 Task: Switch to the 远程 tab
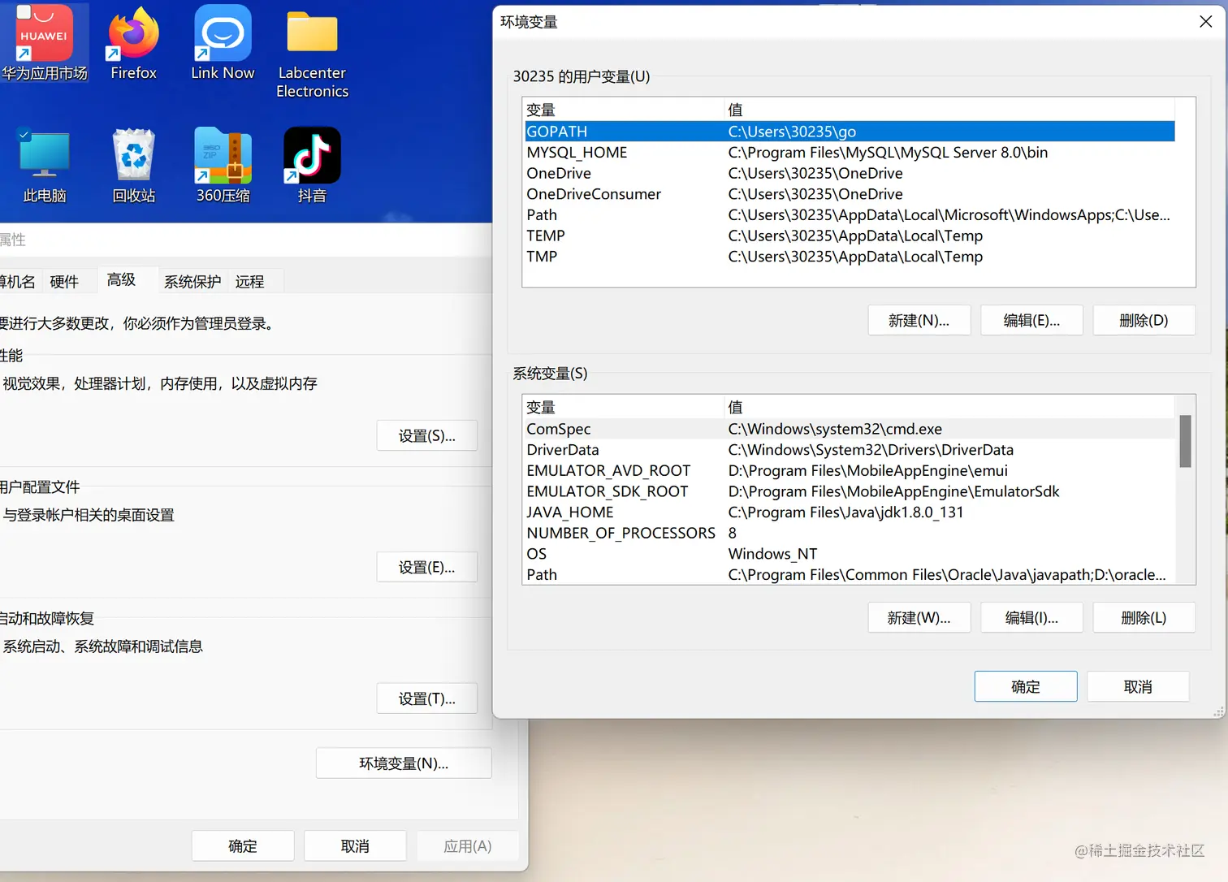249,282
